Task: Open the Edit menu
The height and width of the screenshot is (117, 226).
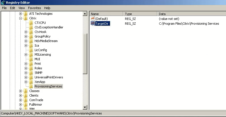Action: (x=12, y=8)
